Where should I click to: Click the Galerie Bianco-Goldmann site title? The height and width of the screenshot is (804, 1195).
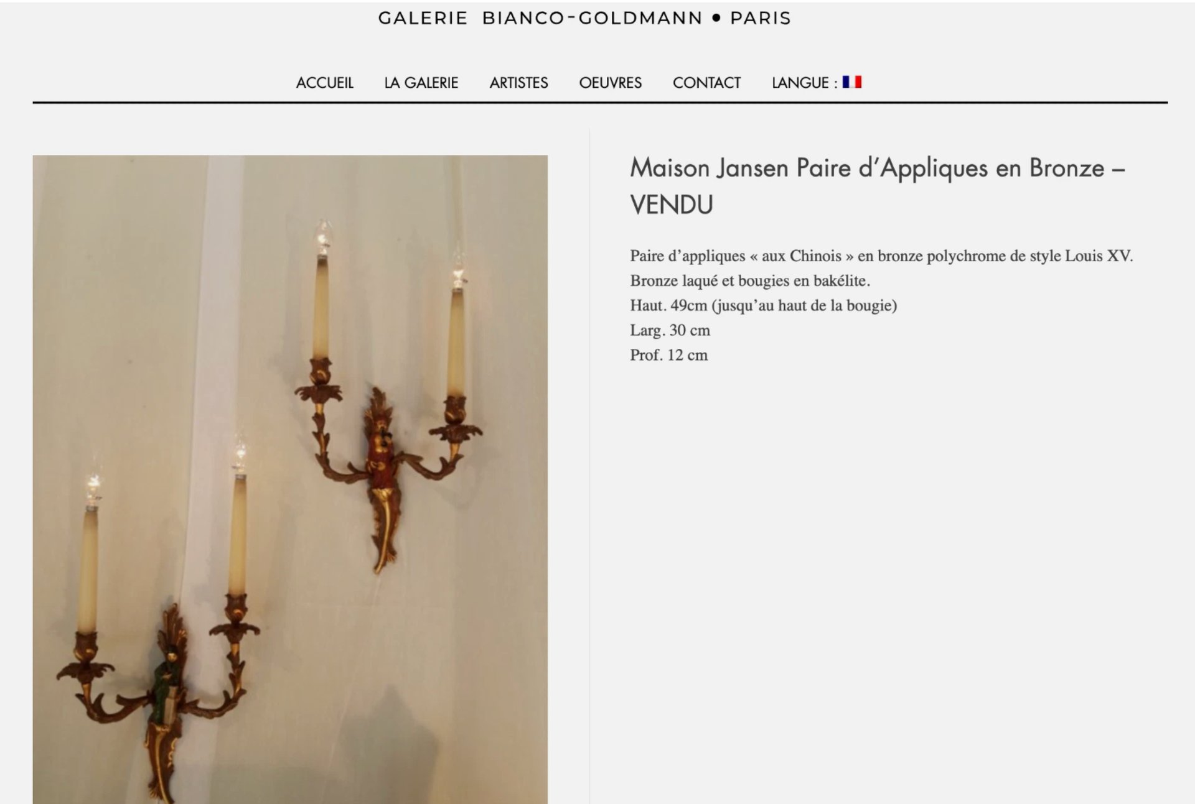(584, 18)
